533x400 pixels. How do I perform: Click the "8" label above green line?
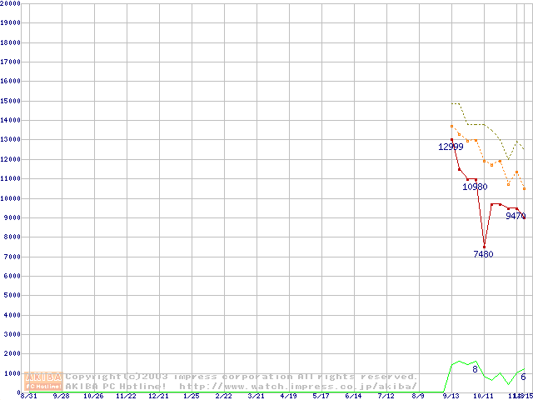click(x=475, y=369)
